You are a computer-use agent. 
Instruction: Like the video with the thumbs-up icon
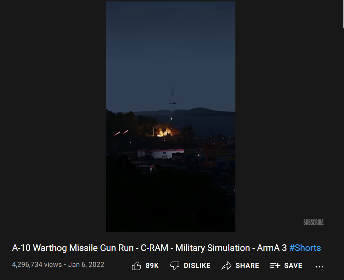(136, 266)
